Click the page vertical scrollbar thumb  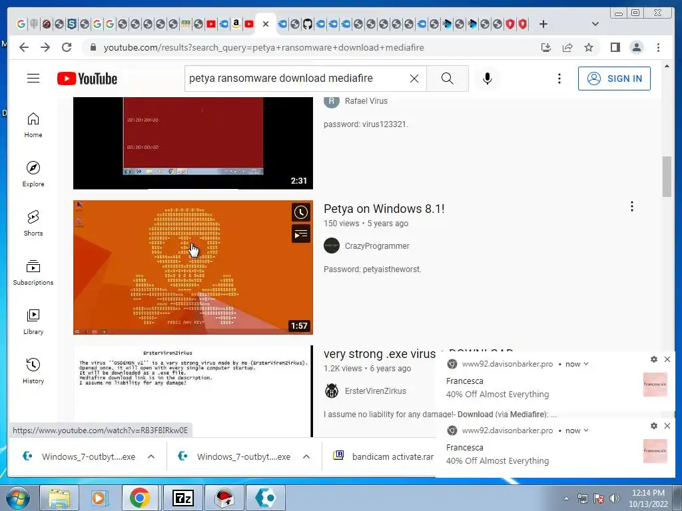667,176
